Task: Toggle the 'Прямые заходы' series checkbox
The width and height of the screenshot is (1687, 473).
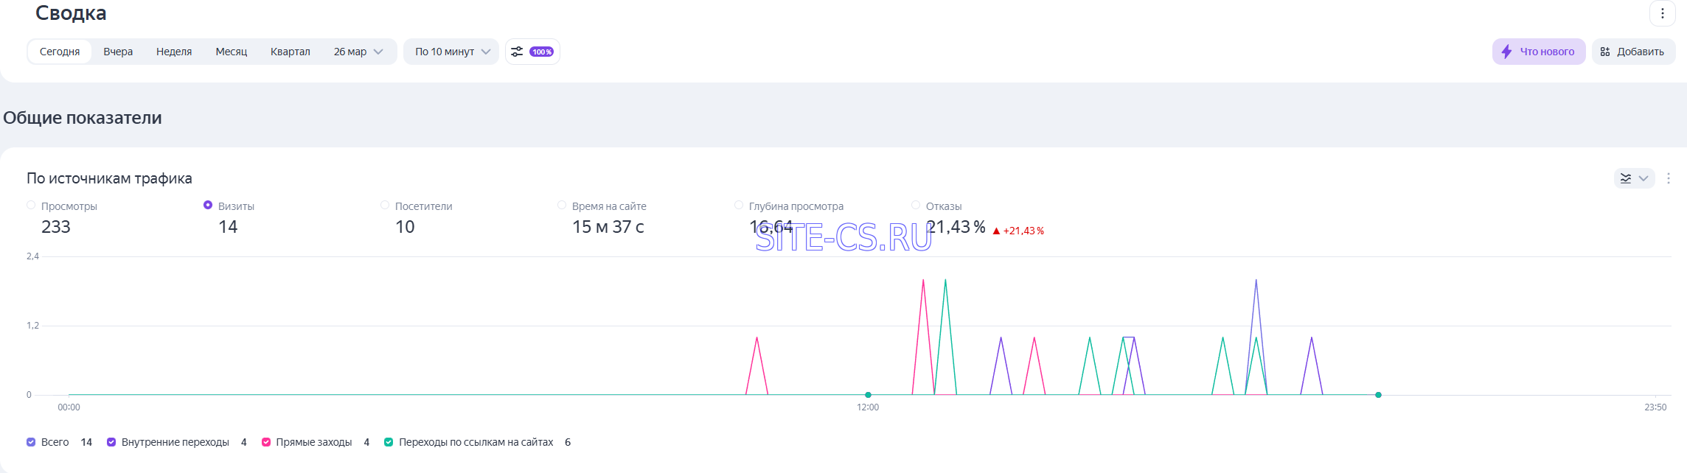Action: click(266, 442)
